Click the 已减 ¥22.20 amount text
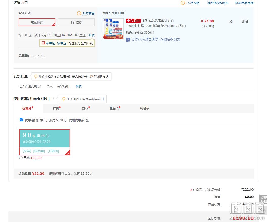The height and width of the screenshot is (222, 267). tap(32, 158)
